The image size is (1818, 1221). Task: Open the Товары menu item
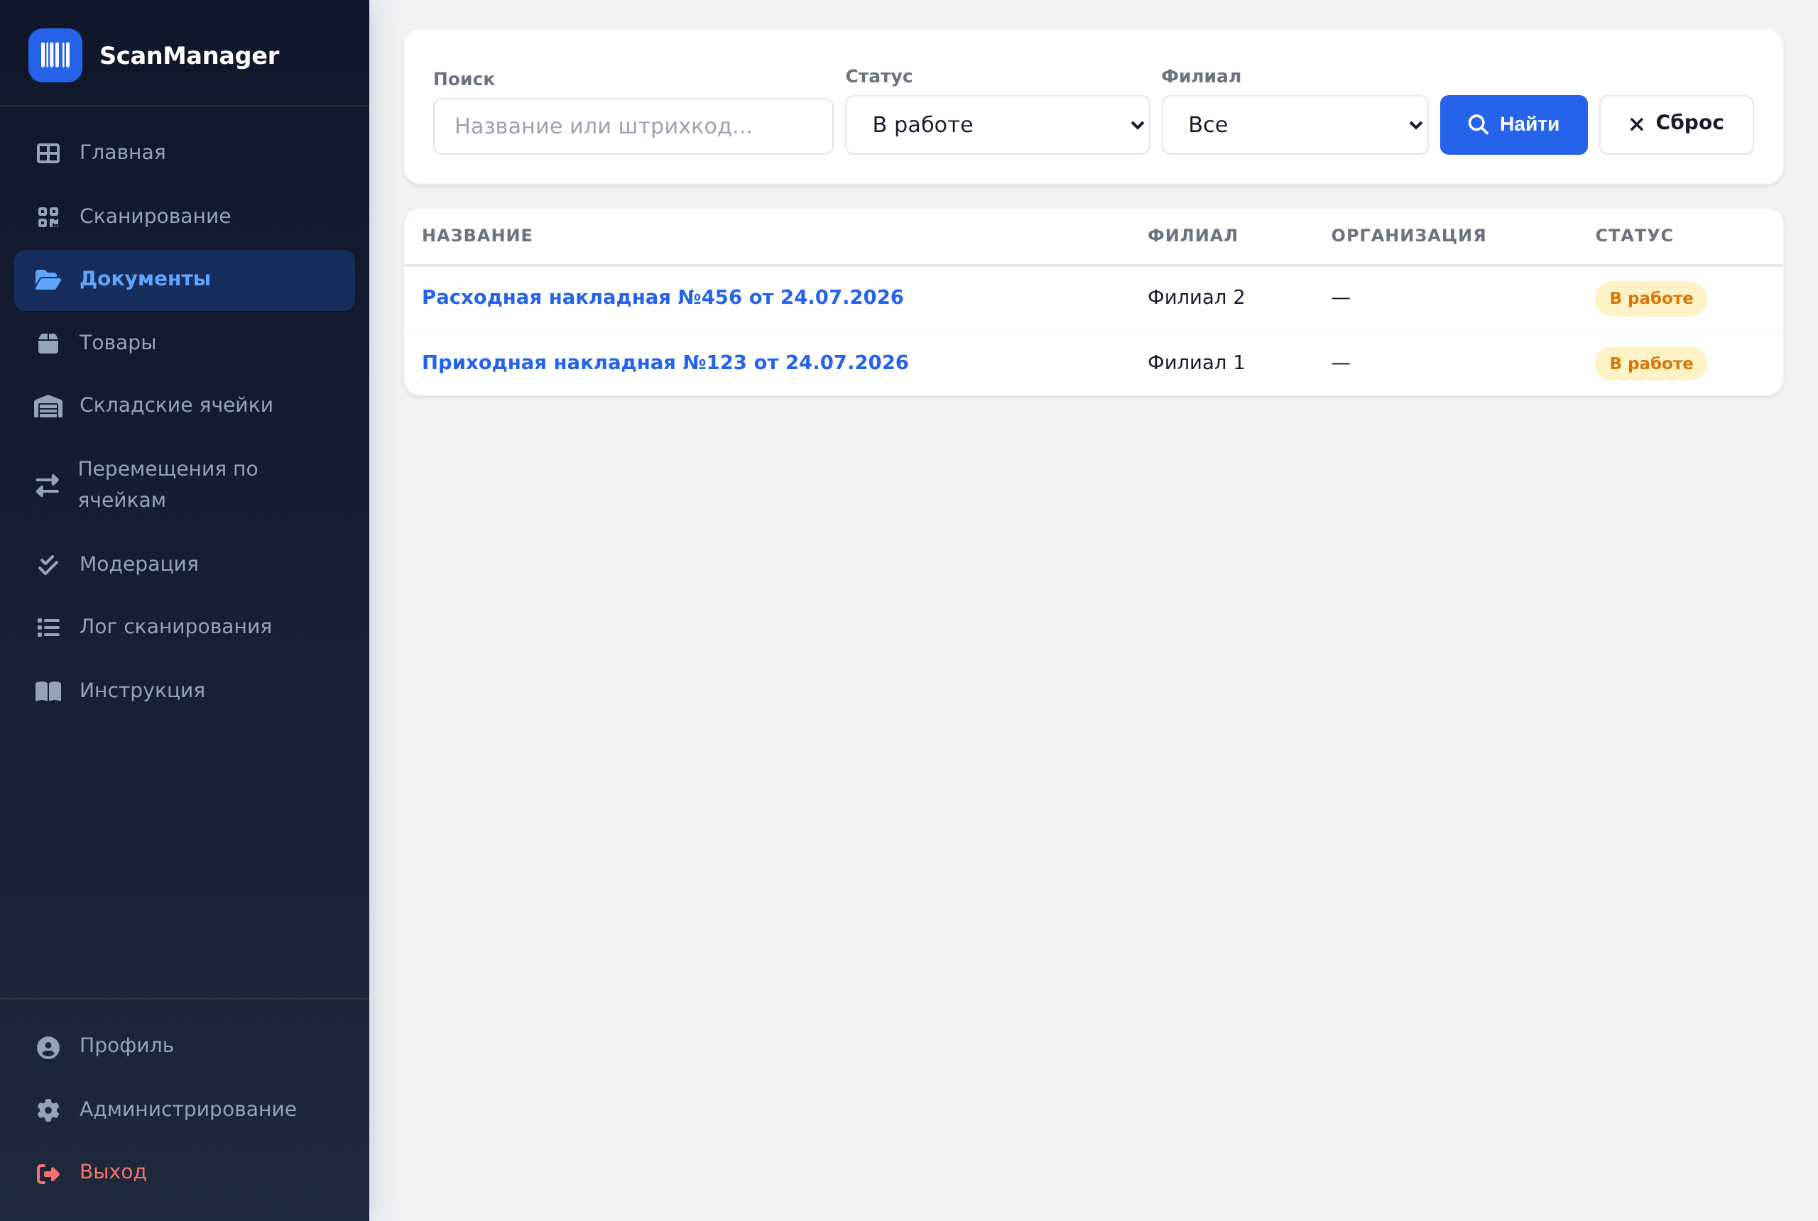pyautogui.click(x=185, y=343)
